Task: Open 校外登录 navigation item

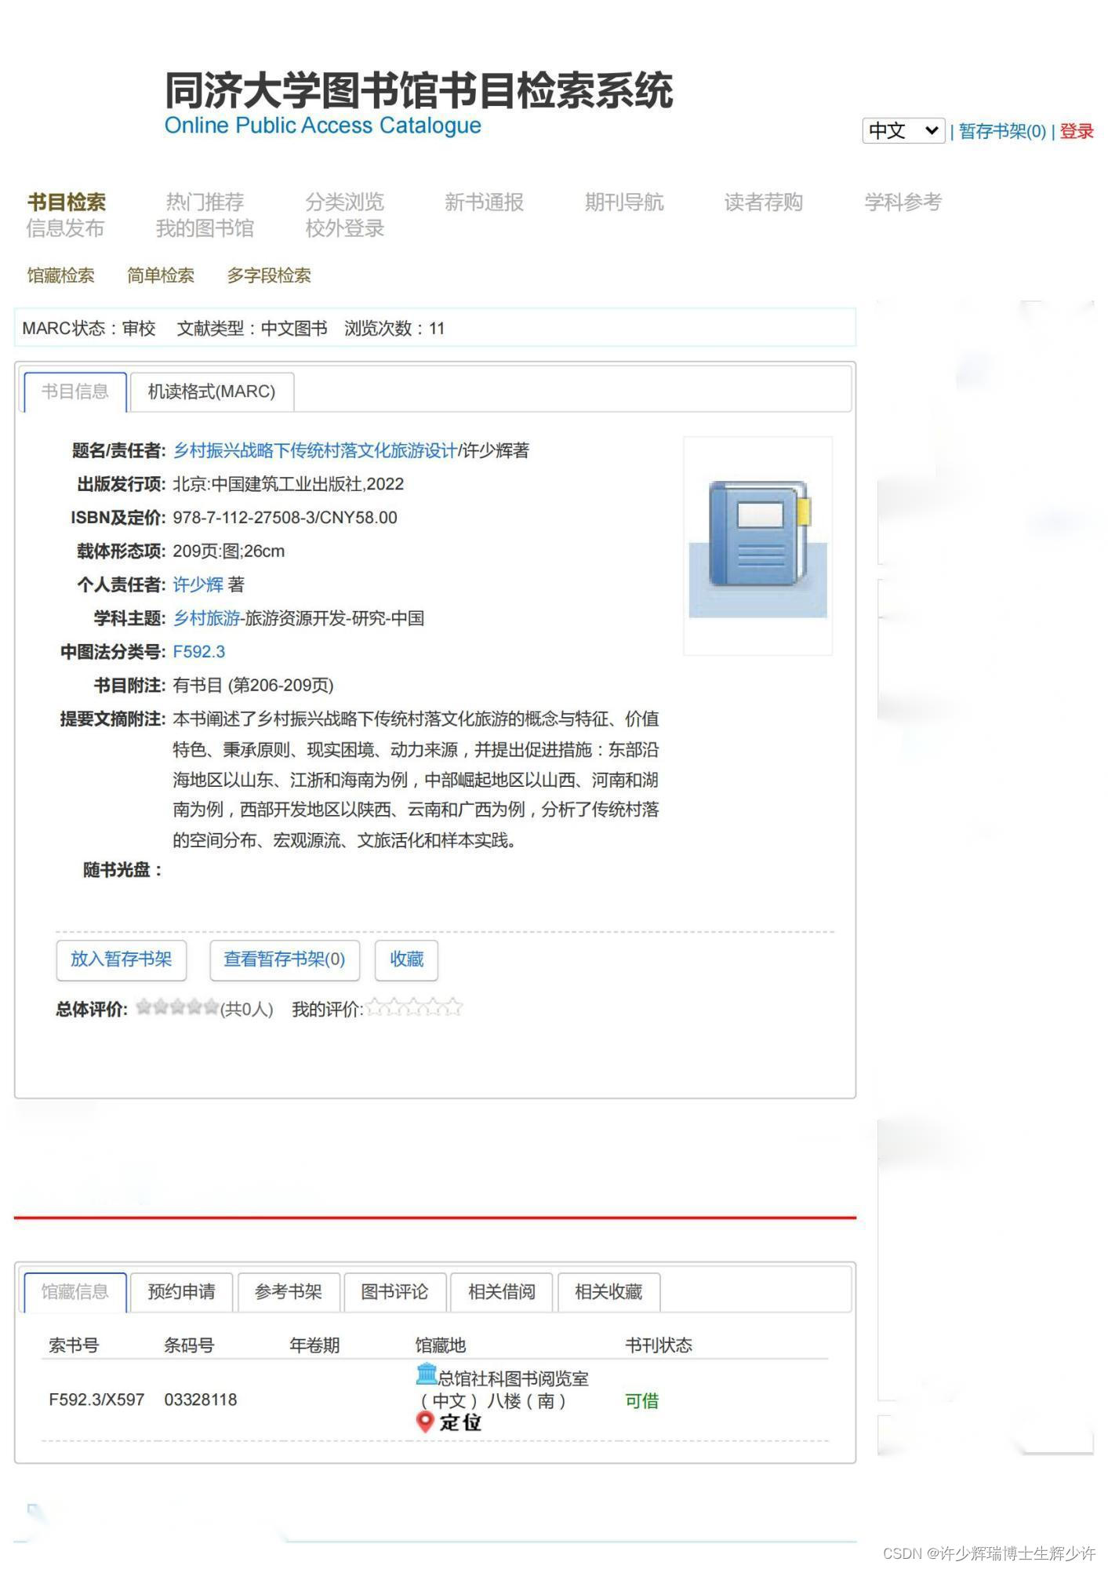Action: click(344, 228)
